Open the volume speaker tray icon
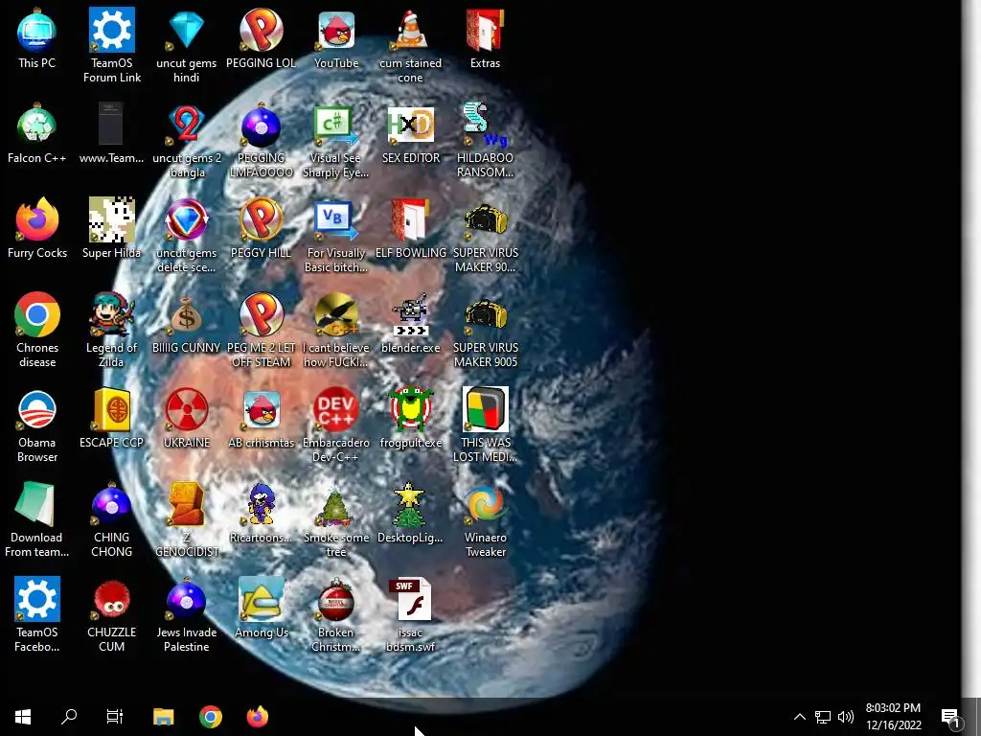This screenshot has height=736, width=981. [x=846, y=717]
